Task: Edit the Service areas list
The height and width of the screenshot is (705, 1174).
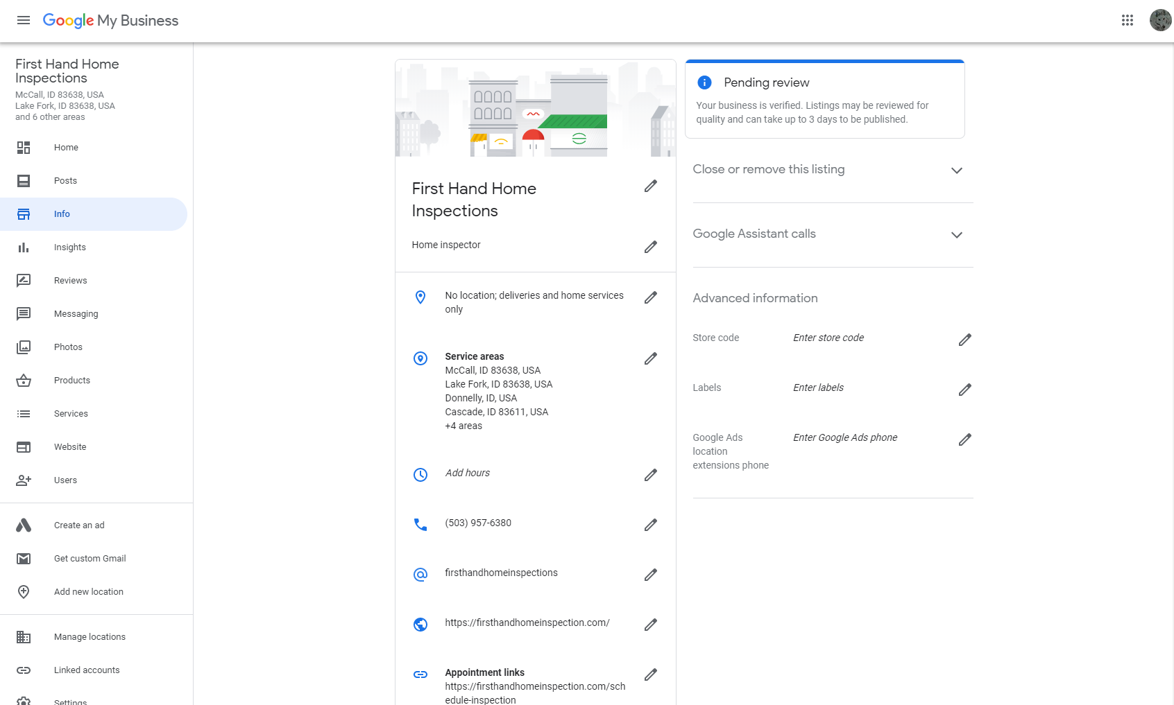Action: 650,358
